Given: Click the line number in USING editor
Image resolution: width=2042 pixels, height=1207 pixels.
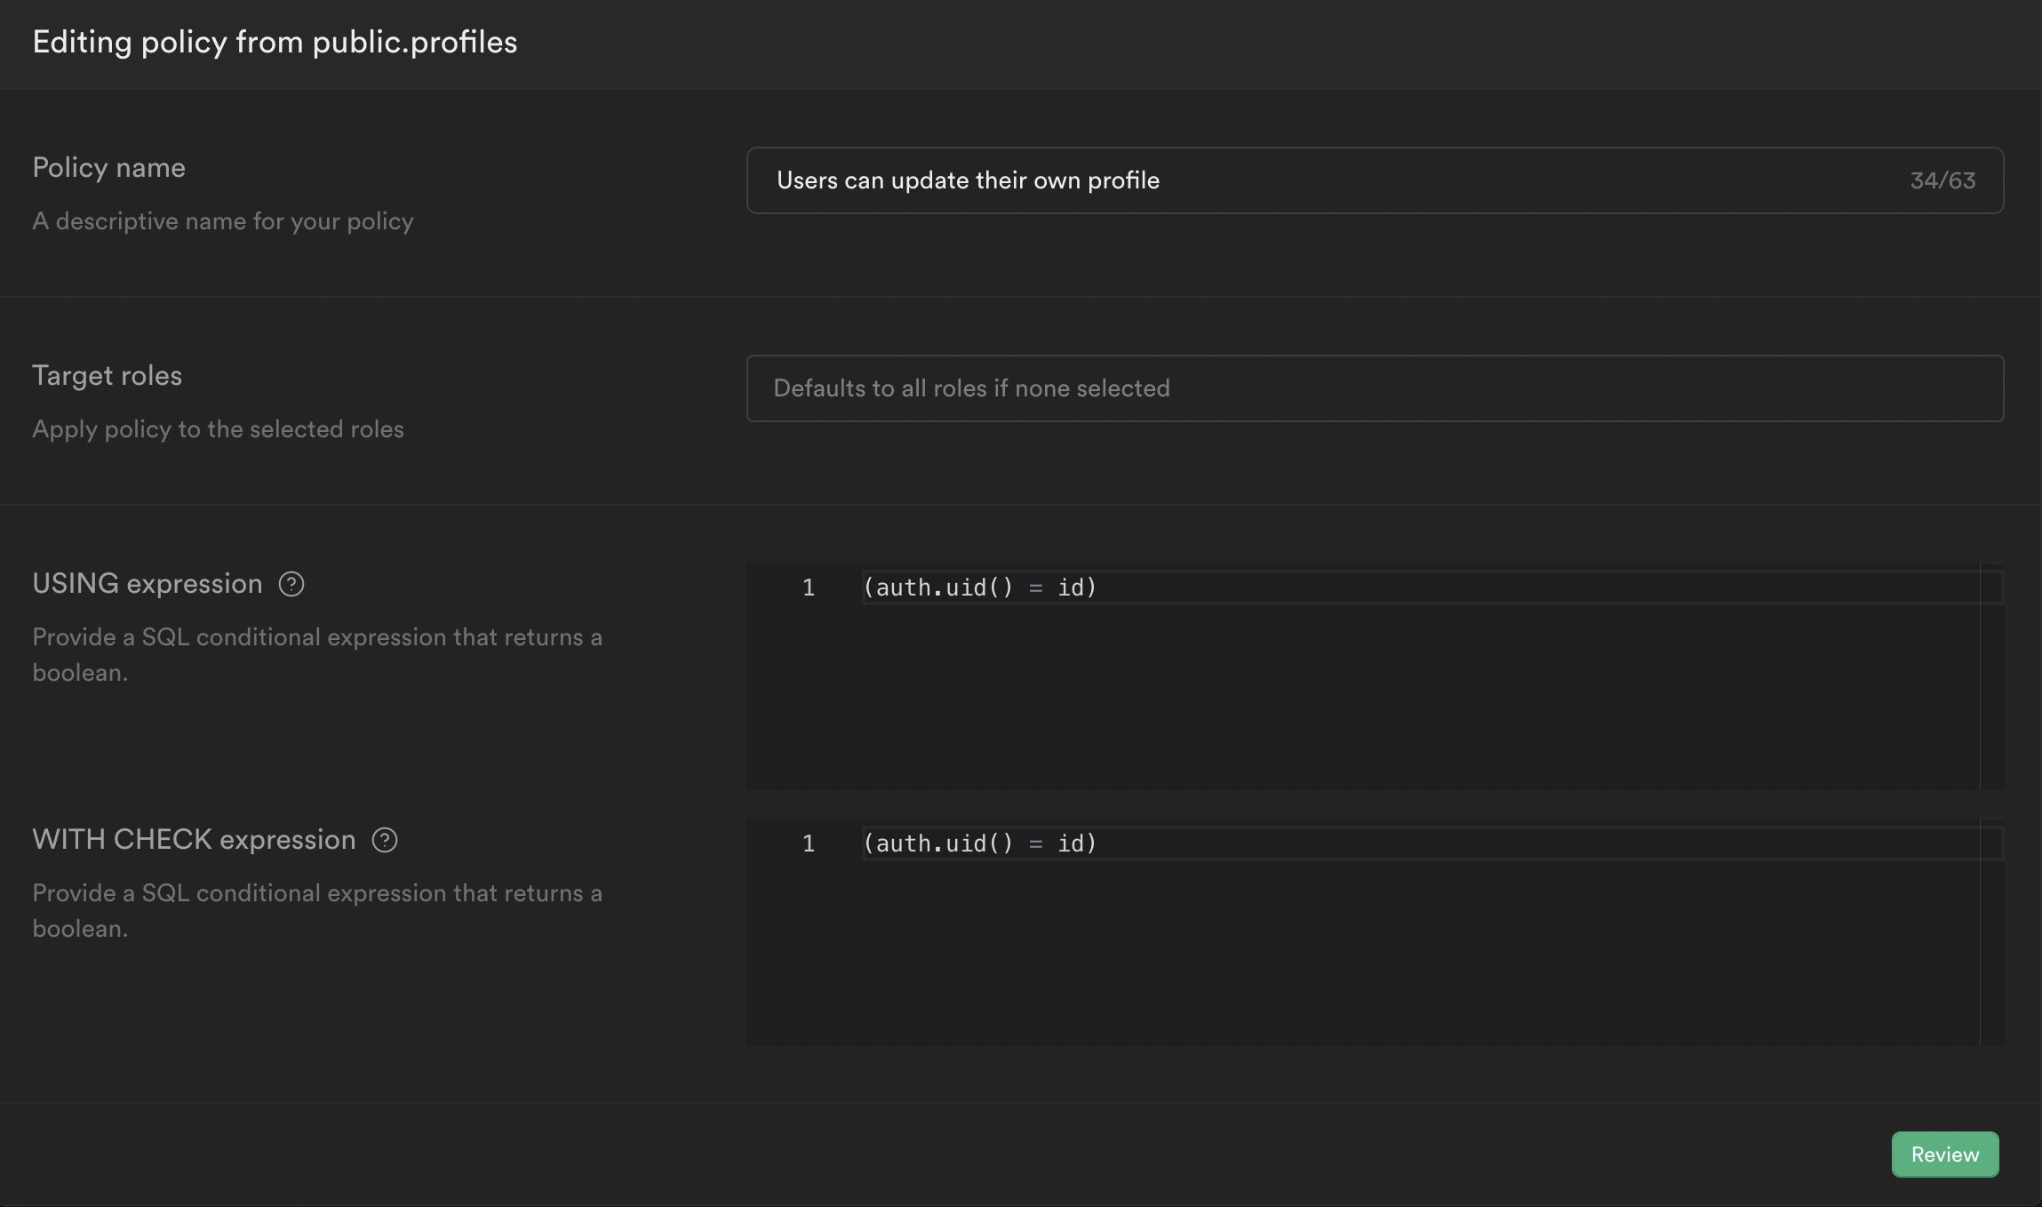Looking at the screenshot, I should pyautogui.click(x=808, y=587).
